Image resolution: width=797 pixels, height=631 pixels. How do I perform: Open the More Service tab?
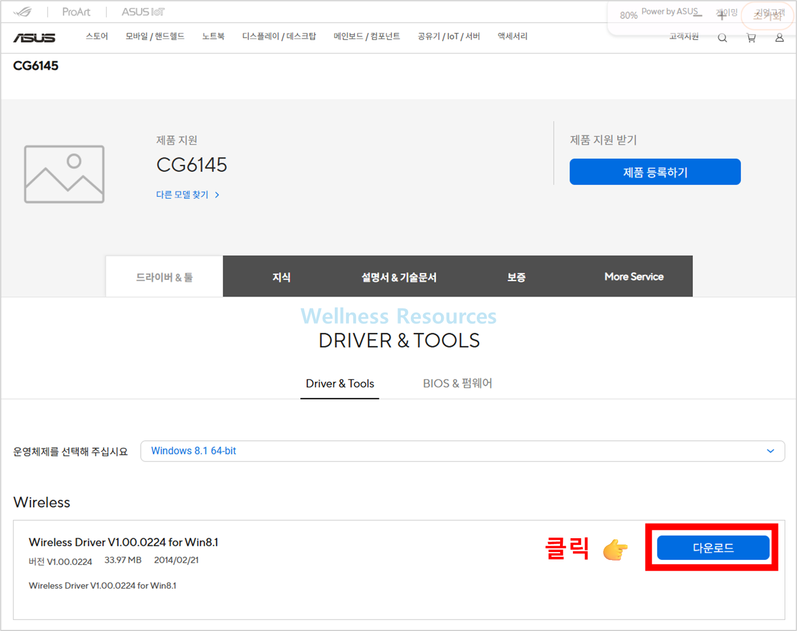634,277
